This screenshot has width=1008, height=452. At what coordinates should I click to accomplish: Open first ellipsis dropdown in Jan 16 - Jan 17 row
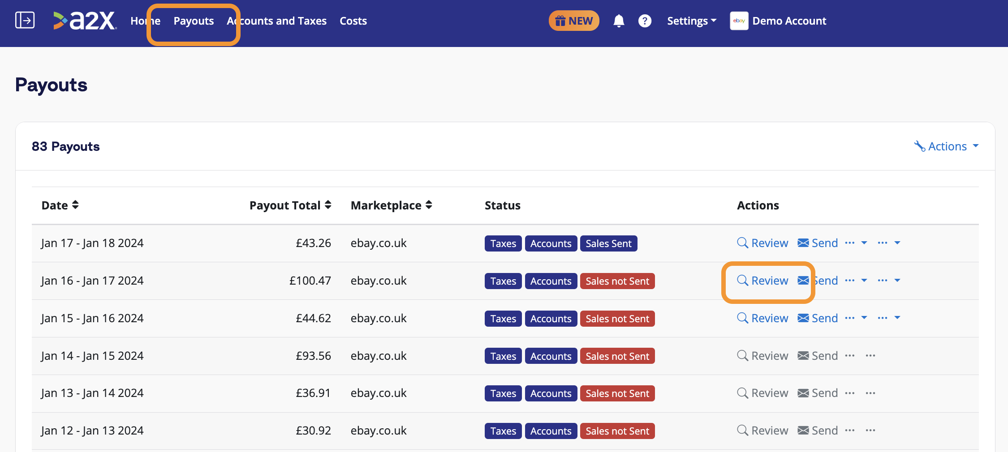856,281
